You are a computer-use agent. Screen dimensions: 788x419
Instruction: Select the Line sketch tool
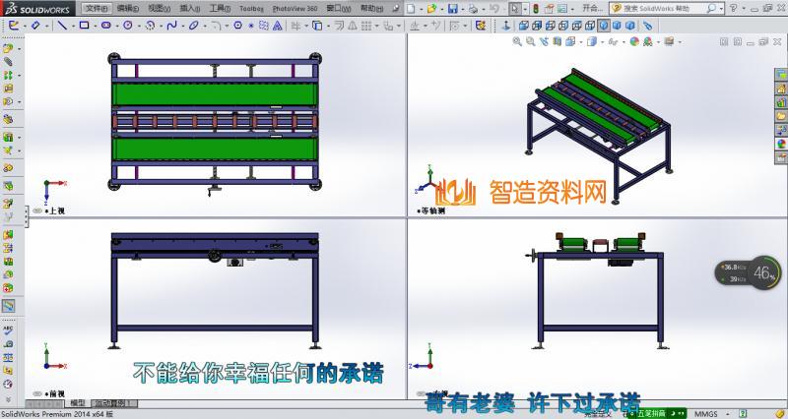[60, 24]
